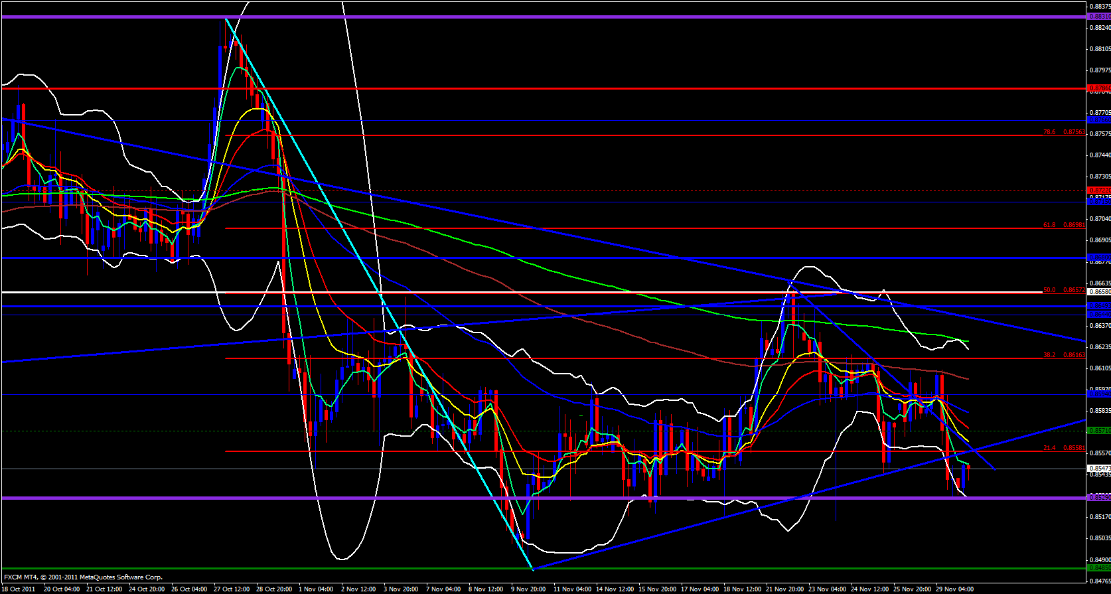This screenshot has height=594, width=1111.
Task: Click the red dashed 0.87220 price tag
Action: point(1098,190)
